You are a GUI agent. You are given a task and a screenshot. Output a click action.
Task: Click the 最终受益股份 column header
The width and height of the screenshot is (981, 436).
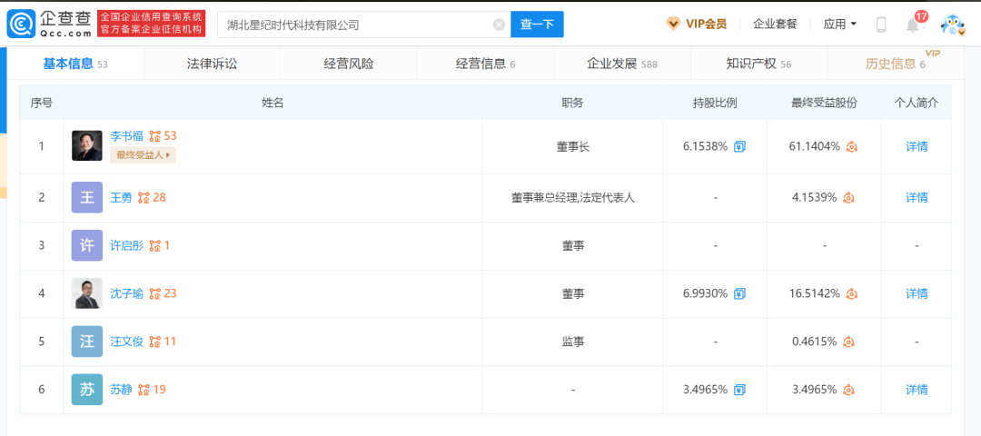click(824, 104)
